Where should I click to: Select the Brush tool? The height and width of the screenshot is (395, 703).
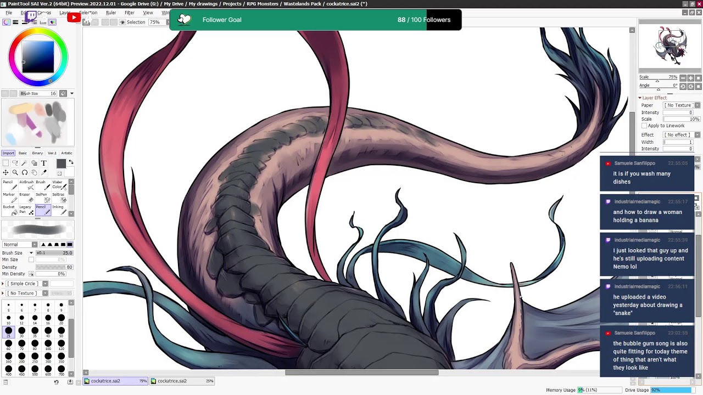(x=42, y=185)
